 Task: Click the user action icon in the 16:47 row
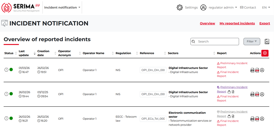coord(262,70)
